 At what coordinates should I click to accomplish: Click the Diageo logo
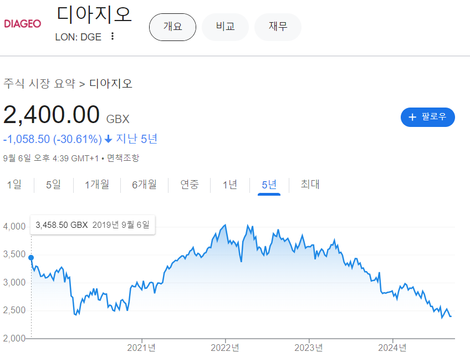23,24
